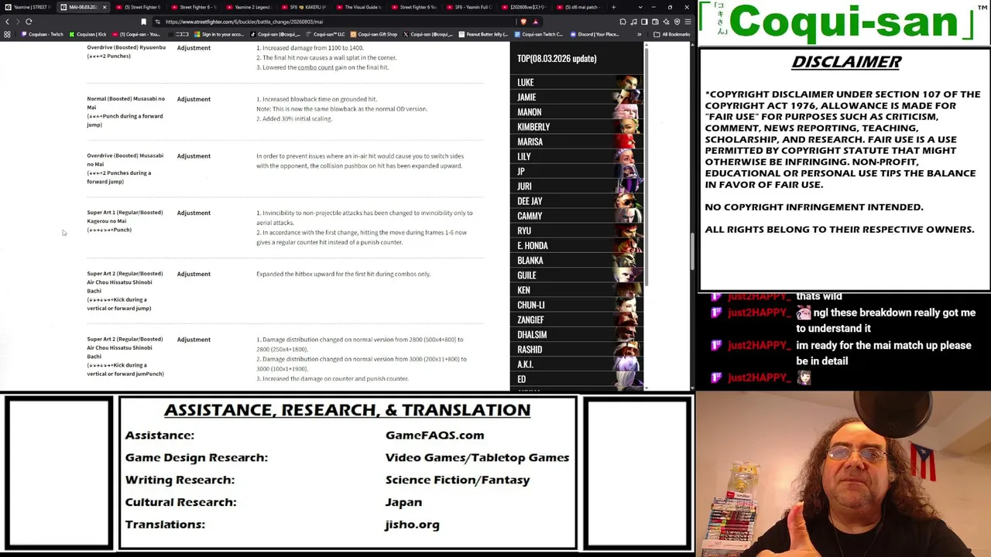
Task: Select JAMIE in the character list
Action: [x=576, y=97]
